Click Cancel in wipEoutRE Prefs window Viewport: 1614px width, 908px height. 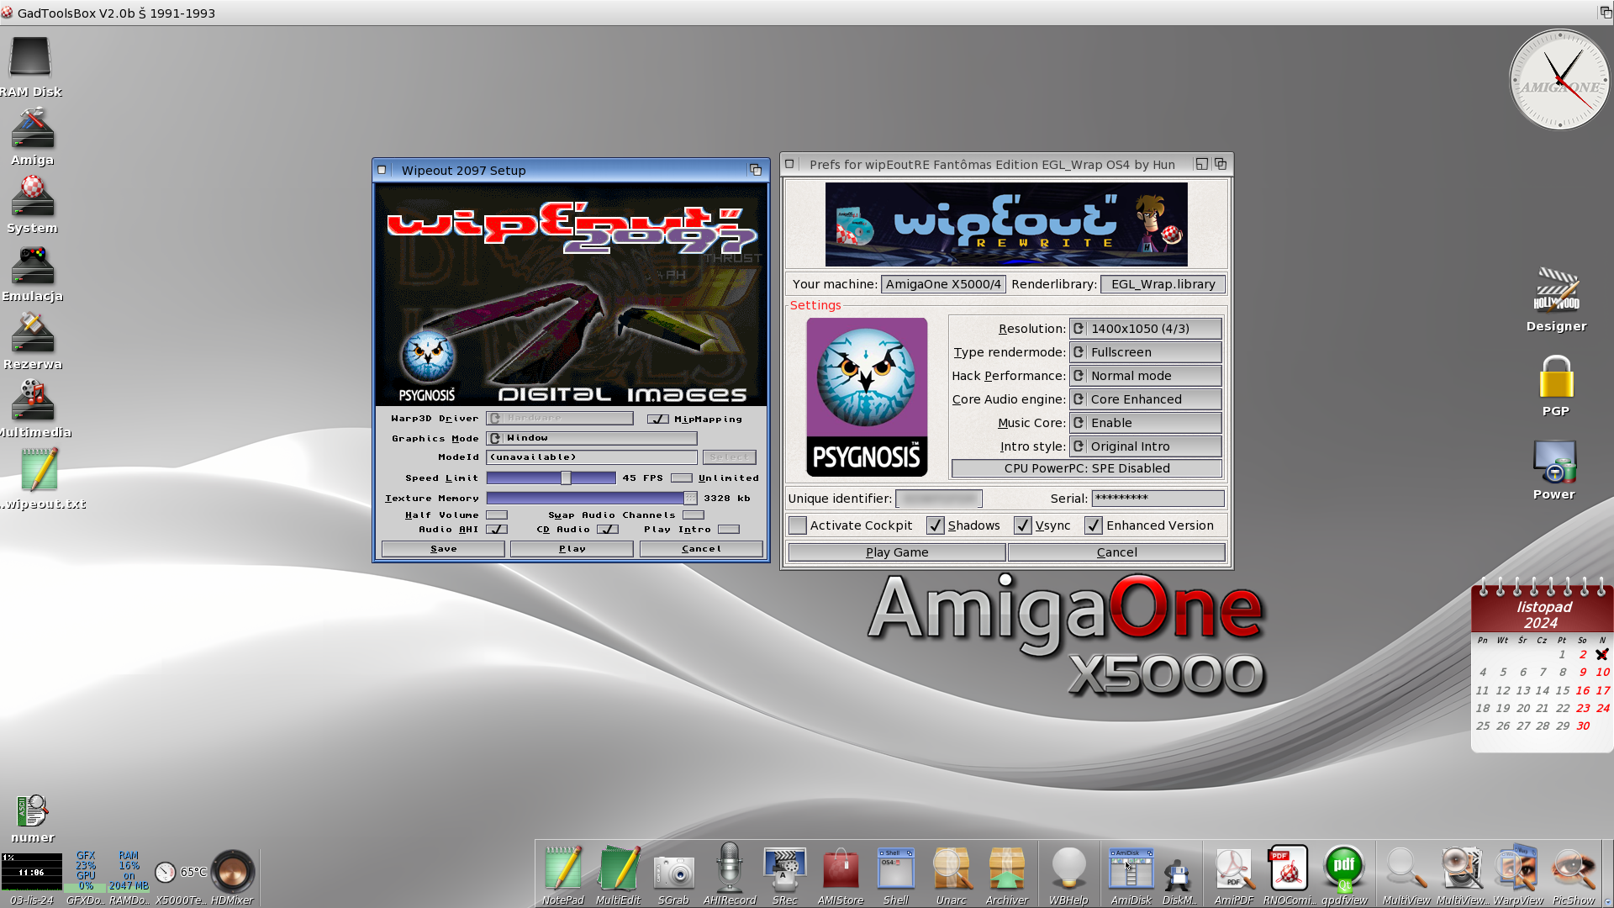[x=1116, y=552]
